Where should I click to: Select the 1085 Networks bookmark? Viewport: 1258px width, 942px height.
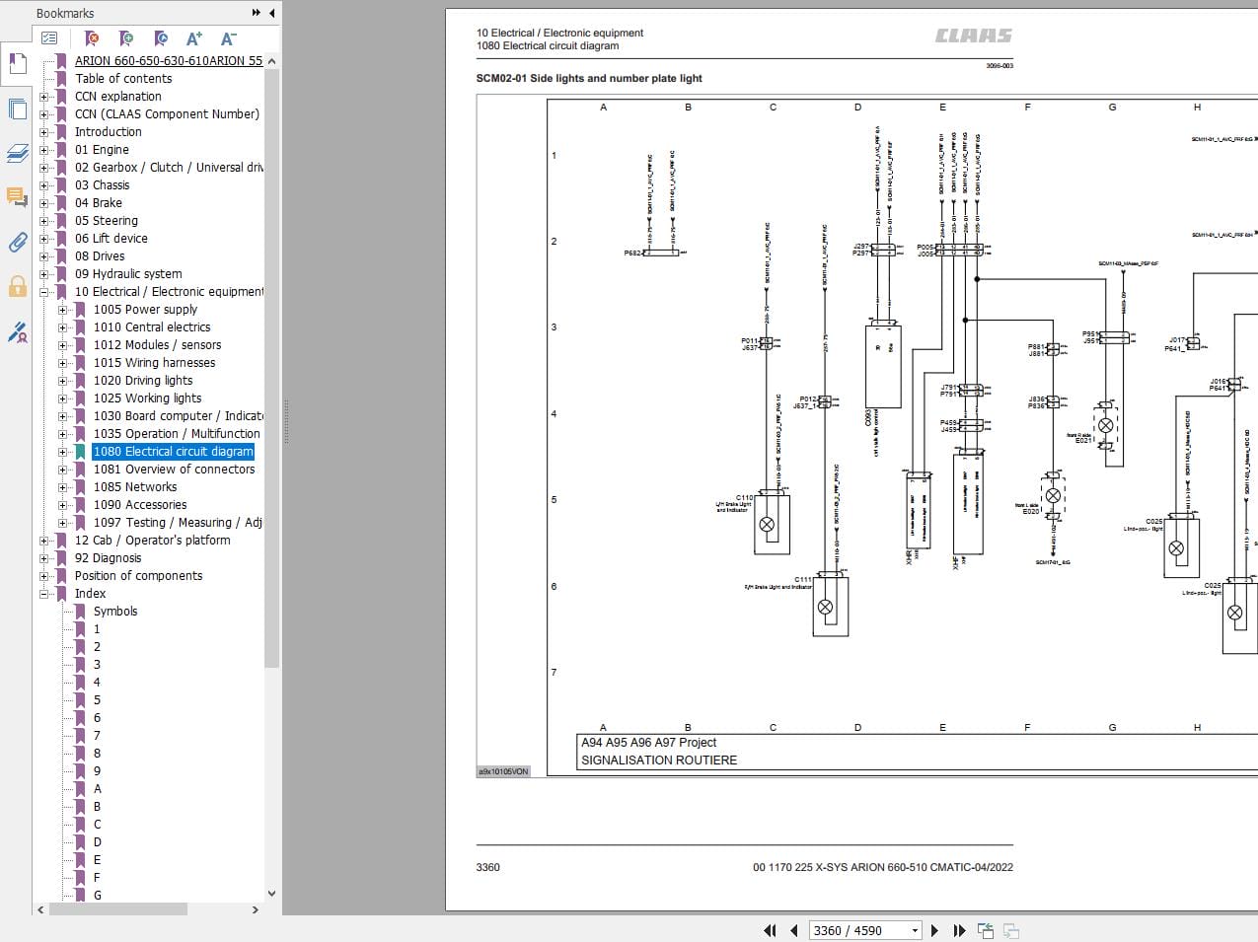(135, 487)
